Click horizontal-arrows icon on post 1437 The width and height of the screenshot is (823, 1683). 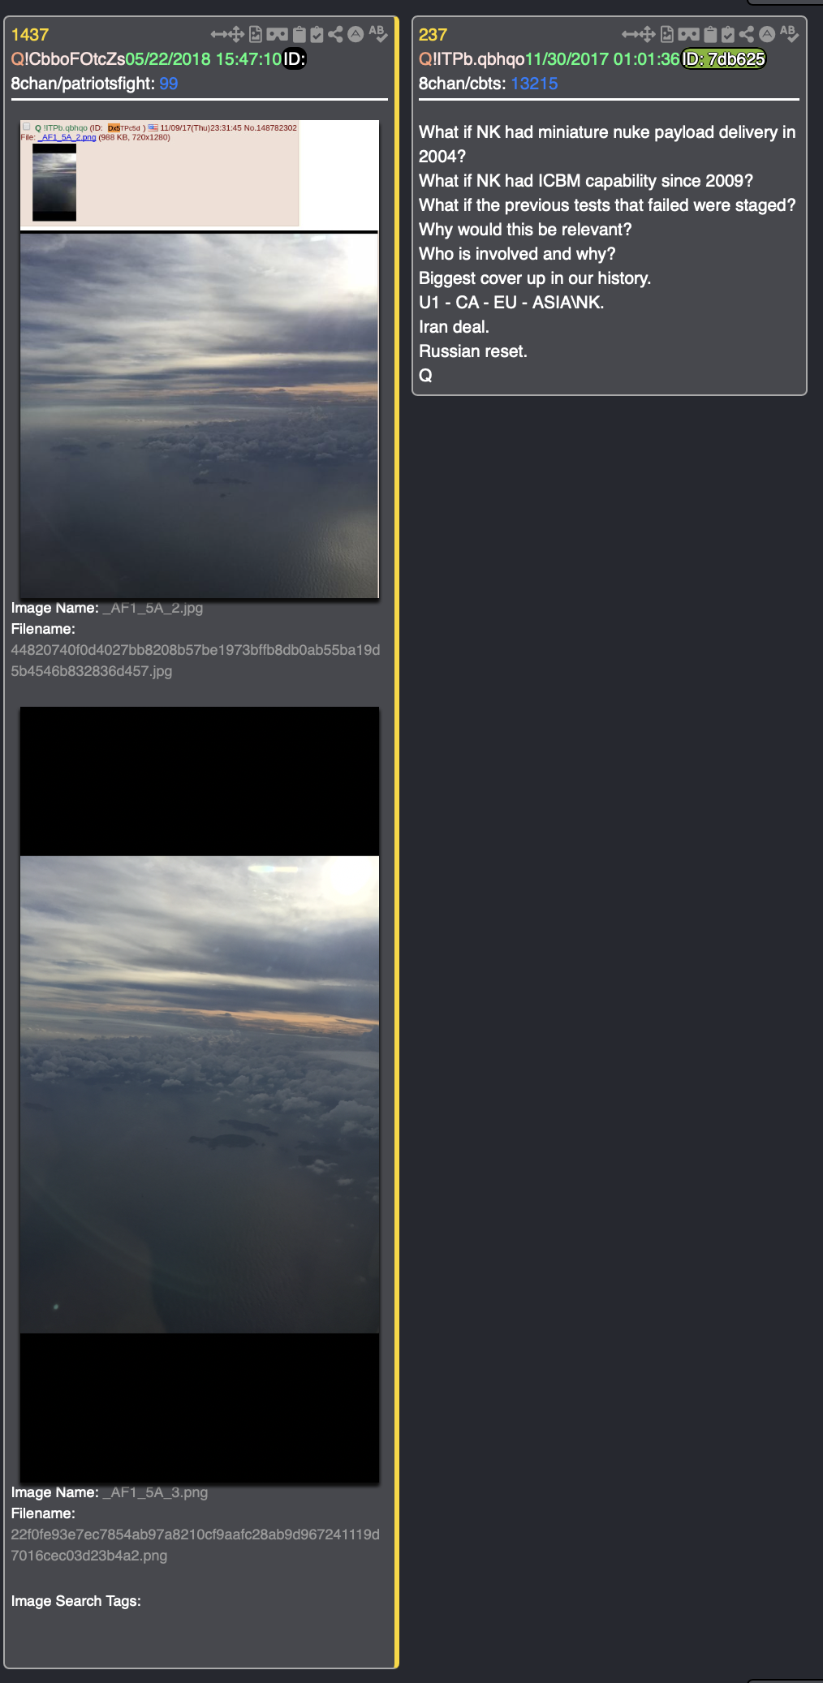[218, 34]
